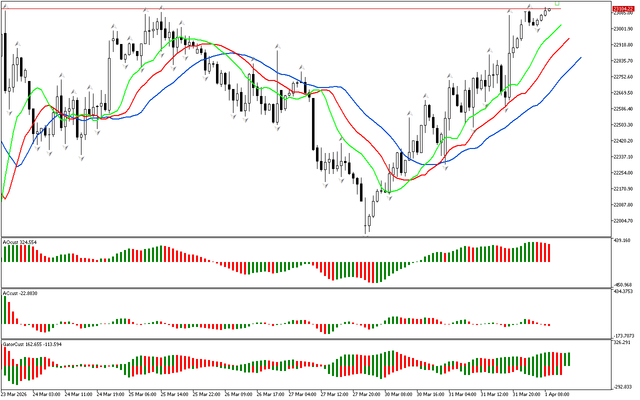Select the ACcust -22.8830 indicator label
The width and height of the screenshot is (640, 400).
point(20,293)
